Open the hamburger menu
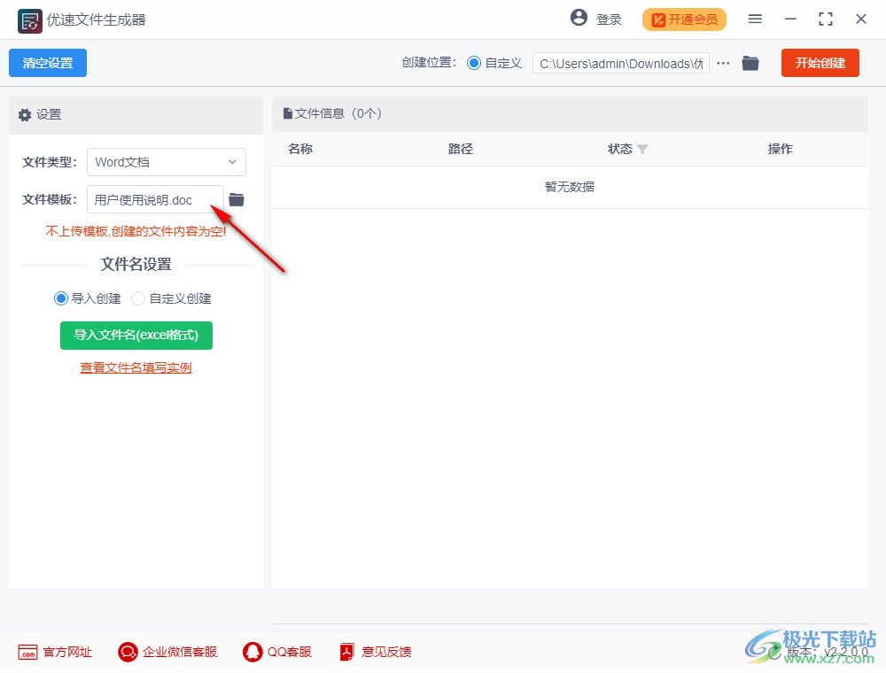Screen dimensions: 886x673 click(x=755, y=19)
